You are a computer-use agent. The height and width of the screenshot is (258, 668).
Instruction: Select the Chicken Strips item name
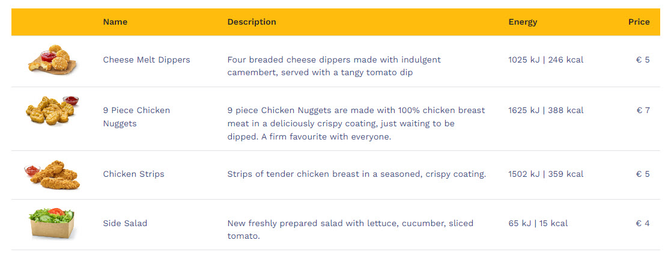click(133, 174)
